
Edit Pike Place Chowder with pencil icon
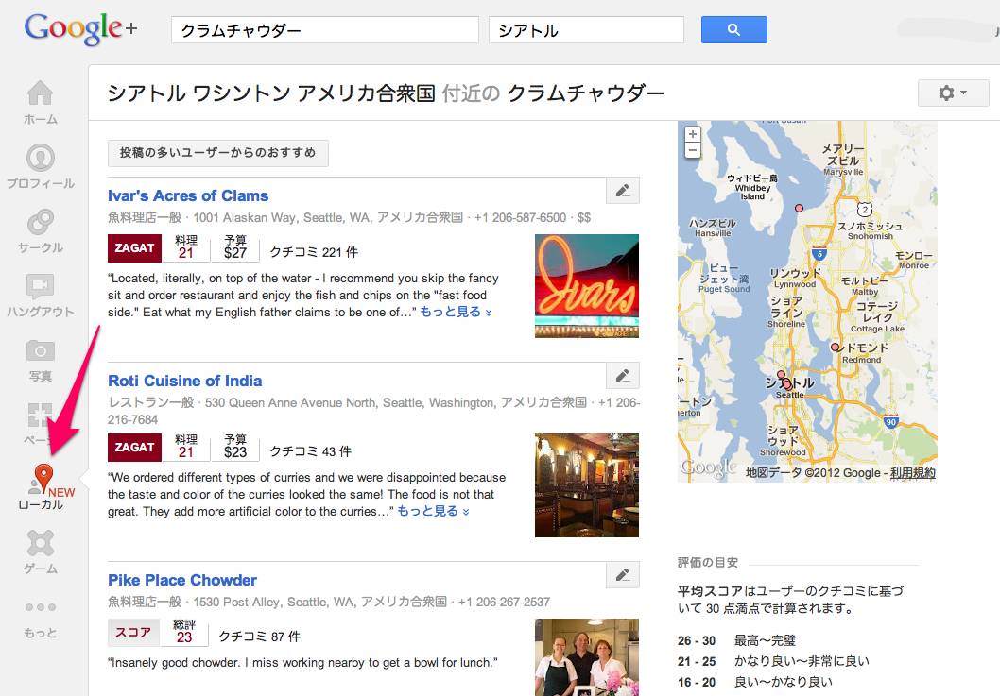point(623,575)
